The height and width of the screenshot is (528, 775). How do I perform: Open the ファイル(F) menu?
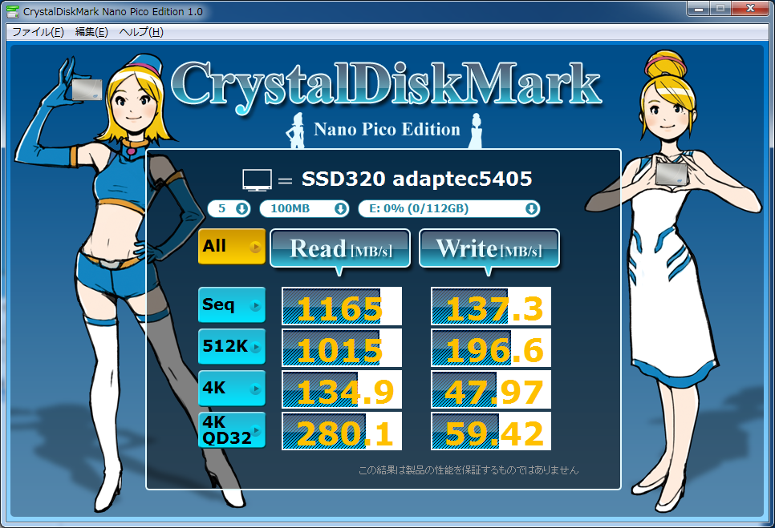38,32
